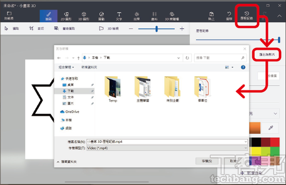
Task: Select 本機 in navigation pane
Action: click(x=67, y=120)
